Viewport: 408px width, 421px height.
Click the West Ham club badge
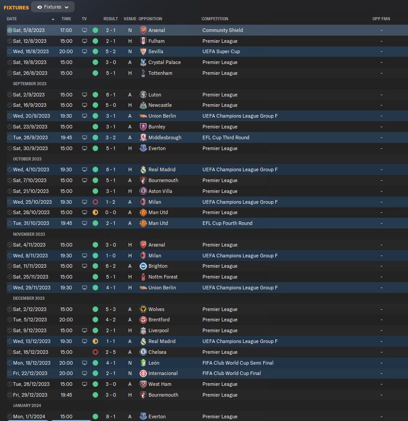143,384
